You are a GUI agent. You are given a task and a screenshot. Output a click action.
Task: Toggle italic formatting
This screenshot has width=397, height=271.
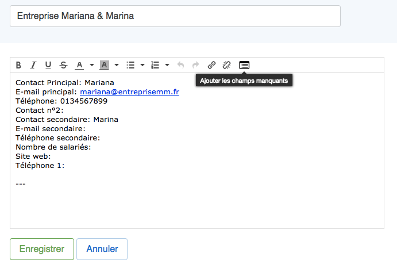(x=33, y=65)
